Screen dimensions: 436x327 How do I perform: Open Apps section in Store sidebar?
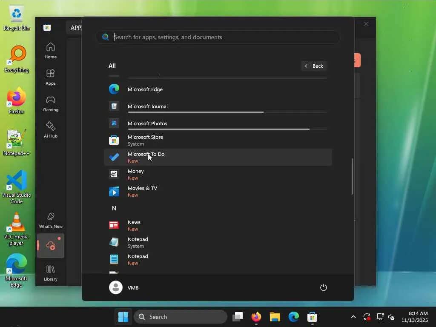[51, 77]
